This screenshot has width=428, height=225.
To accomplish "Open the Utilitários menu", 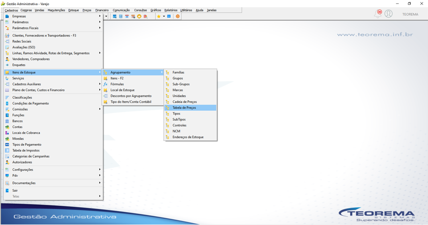I will pyautogui.click(x=186, y=10).
